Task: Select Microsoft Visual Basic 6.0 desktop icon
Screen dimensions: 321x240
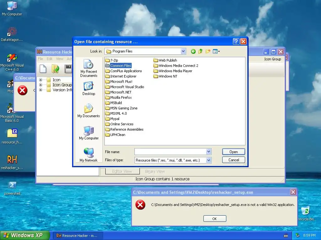Action: [x=12, y=113]
